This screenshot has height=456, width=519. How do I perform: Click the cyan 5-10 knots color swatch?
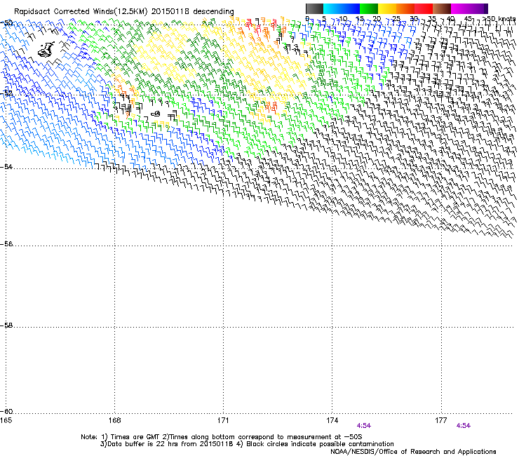(332, 8)
